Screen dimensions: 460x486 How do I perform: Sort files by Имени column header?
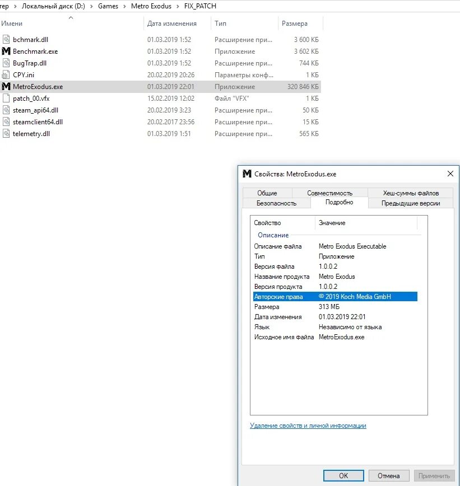point(71,24)
